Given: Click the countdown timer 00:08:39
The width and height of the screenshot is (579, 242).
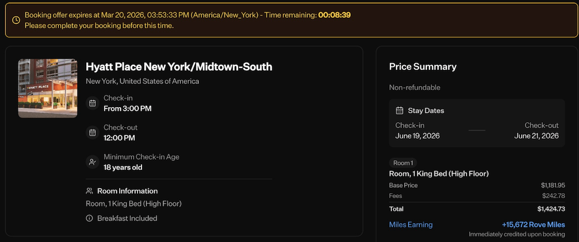Looking at the screenshot, I should (x=334, y=14).
